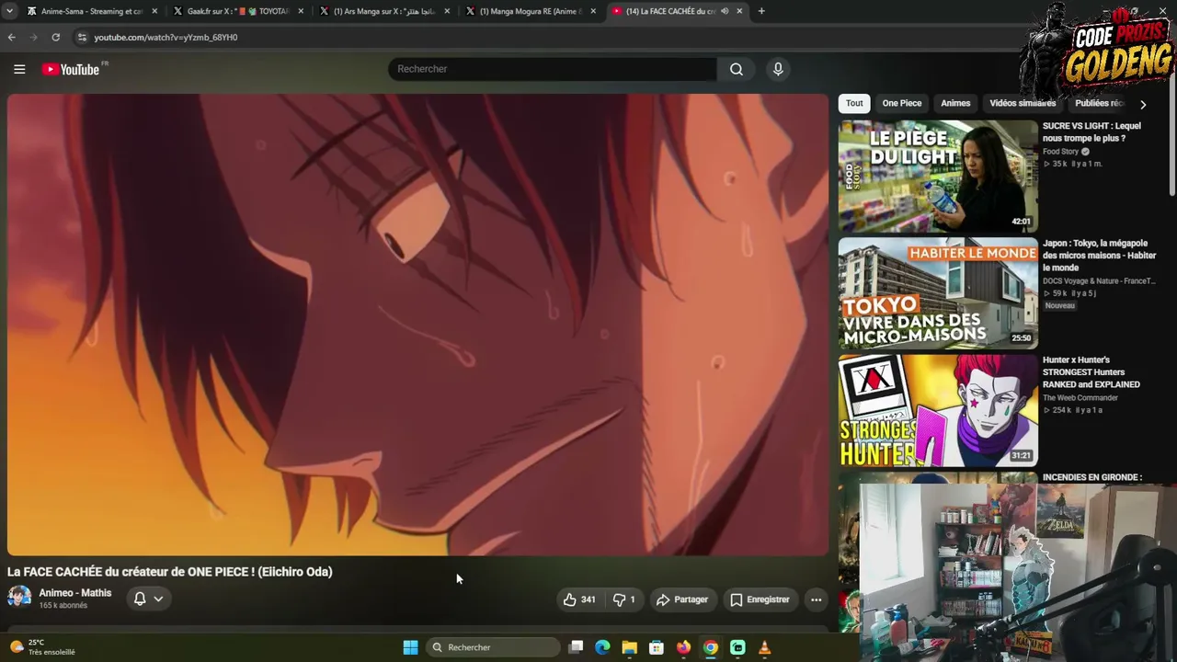
Task: Launch VLC media player from the taskbar
Action: click(764, 647)
